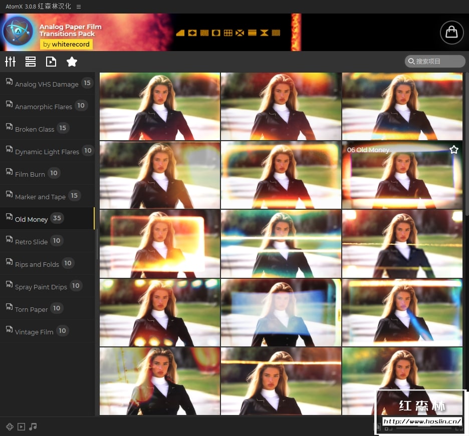Viewport: 469px width, 436px height.
Task: Click the Marker and Tape count badge 15
Action: coord(74,195)
